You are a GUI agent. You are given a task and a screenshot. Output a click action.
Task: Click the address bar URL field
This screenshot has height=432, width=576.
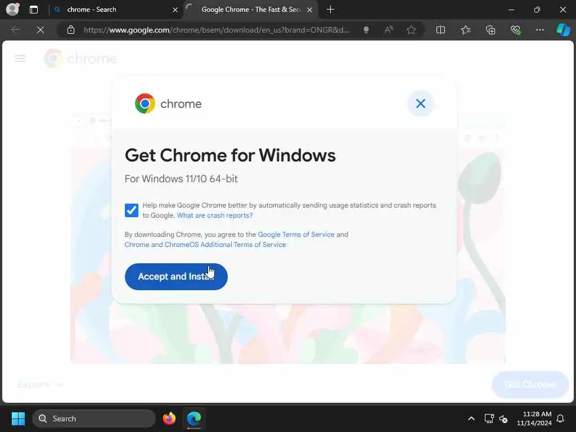pyautogui.click(x=216, y=30)
